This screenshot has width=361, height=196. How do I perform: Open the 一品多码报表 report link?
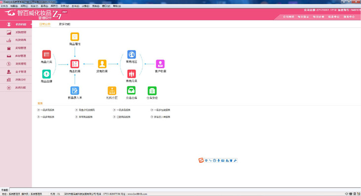45,110
